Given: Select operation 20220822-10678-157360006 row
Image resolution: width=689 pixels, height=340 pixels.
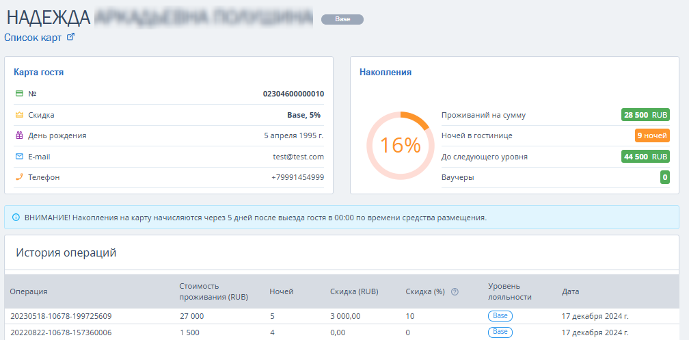Looking at the screenshot, I should tap(342, 332).
